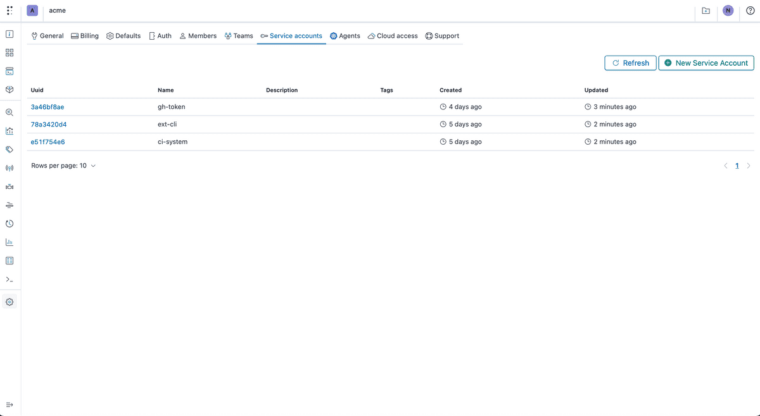Open the command prompt icon in the sidebar
This screenshot has width=760, height=416.
point(9,279)
